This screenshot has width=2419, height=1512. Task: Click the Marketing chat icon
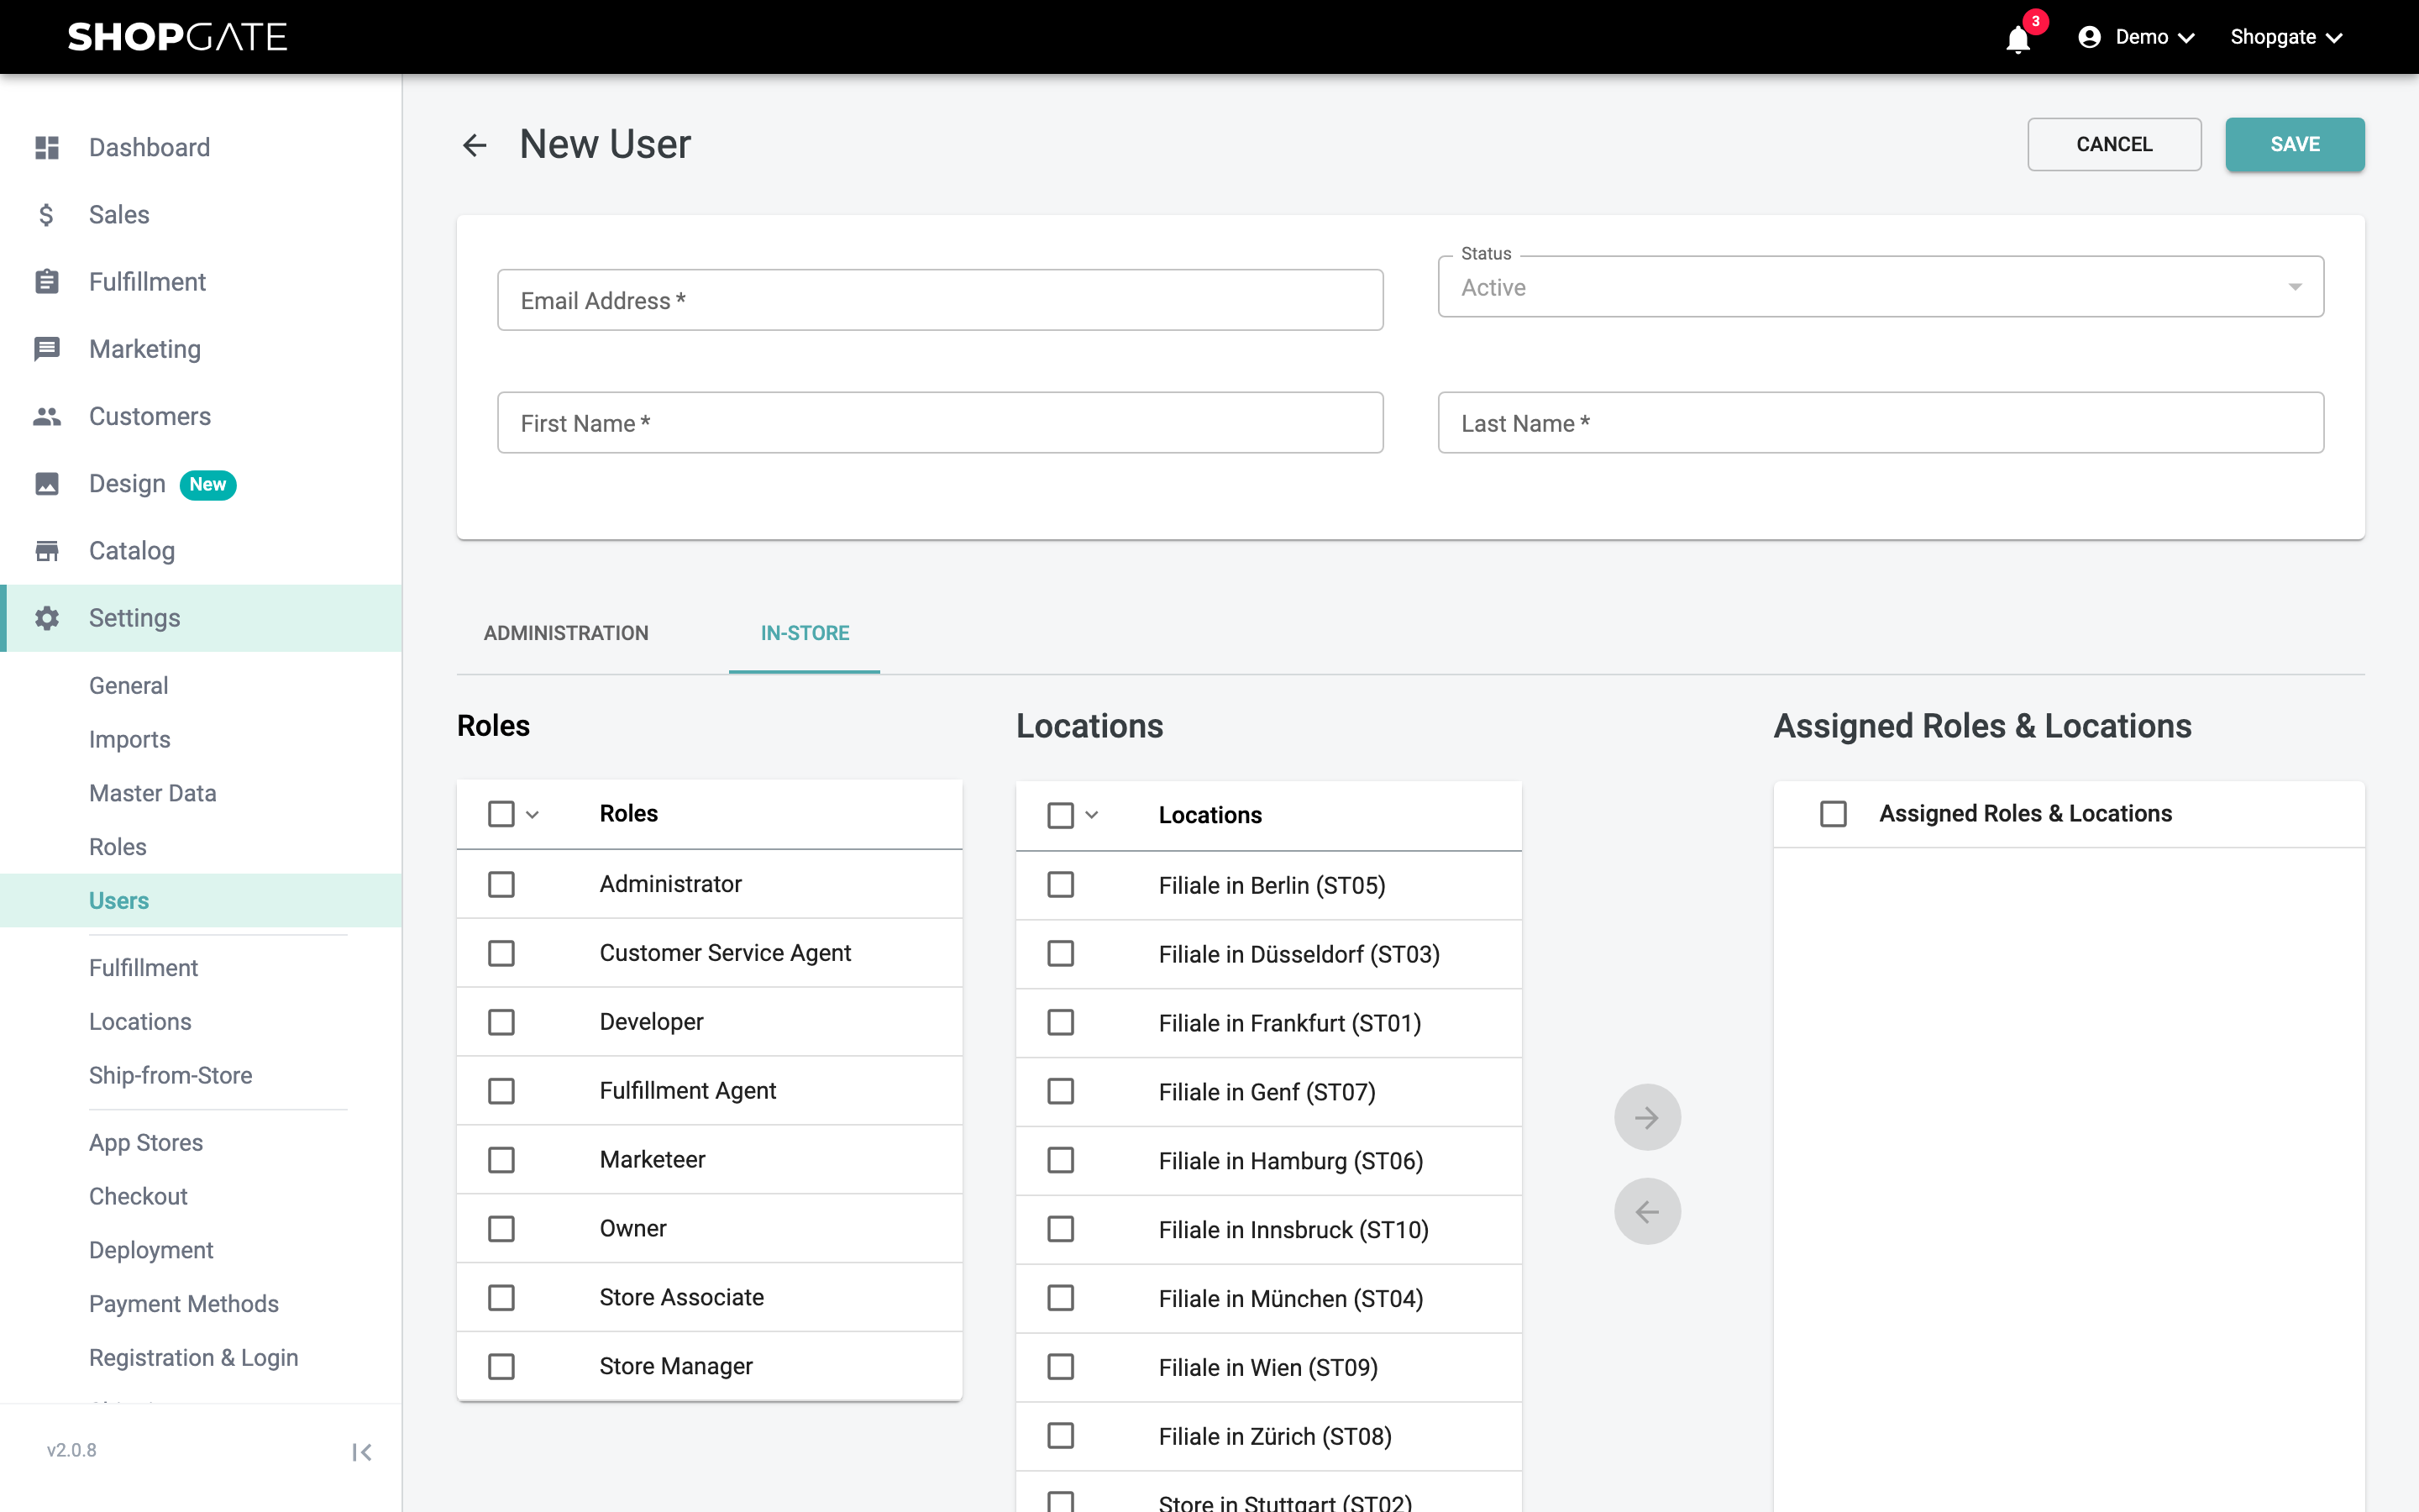pos(47,349)
